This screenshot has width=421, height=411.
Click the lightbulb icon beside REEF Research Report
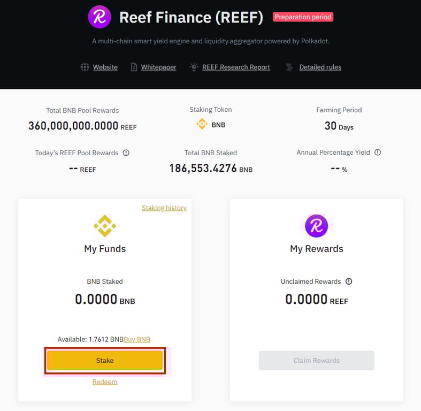194,66
